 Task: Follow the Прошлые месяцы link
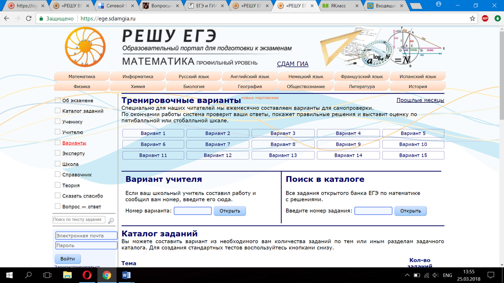420,100
